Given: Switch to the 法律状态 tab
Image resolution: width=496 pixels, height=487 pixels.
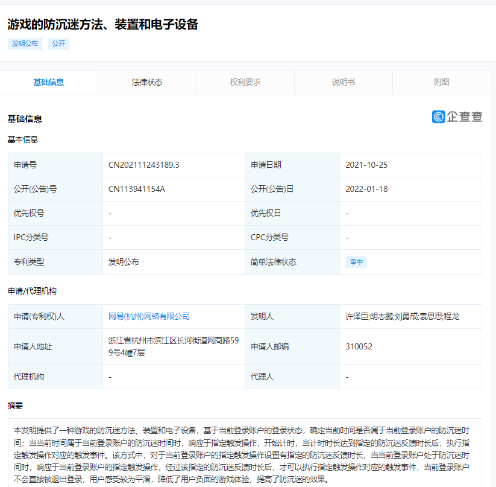Looking at the screenshot, I should pyautogui.click(x=146, y=82).
